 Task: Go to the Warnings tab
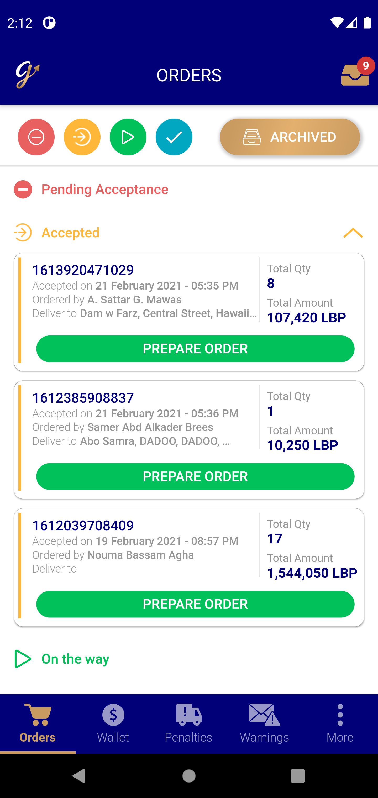tap(264, 724)
